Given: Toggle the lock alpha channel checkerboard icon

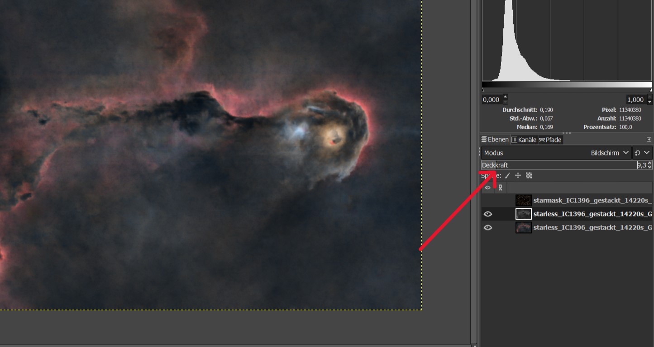Looking at the screenshot, I should (x=529, y=175).
